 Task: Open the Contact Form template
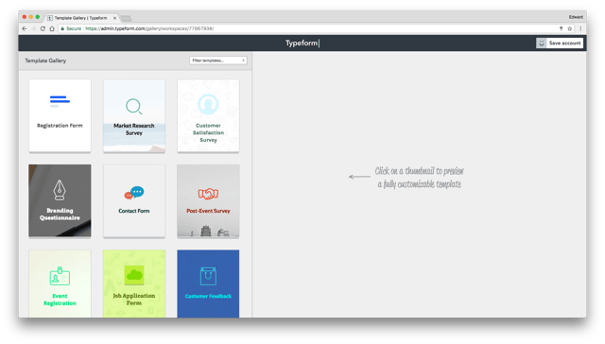pyautogui.click(x=134, y=200)
